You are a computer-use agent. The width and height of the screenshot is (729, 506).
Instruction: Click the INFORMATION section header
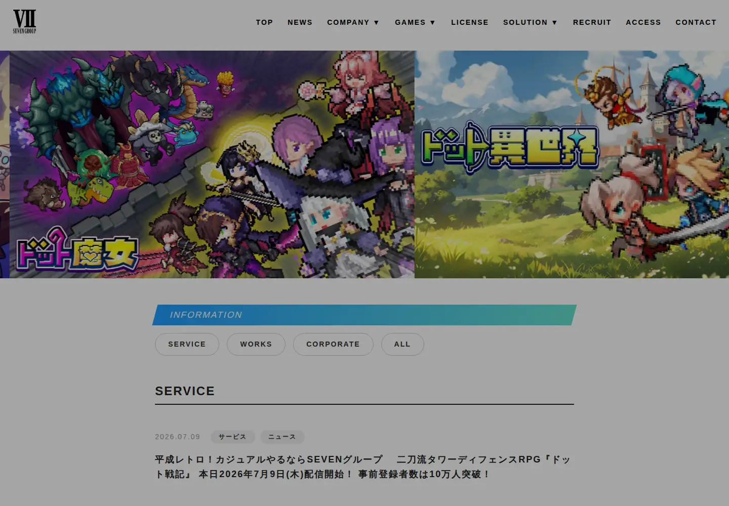click(x=364, y=315)
